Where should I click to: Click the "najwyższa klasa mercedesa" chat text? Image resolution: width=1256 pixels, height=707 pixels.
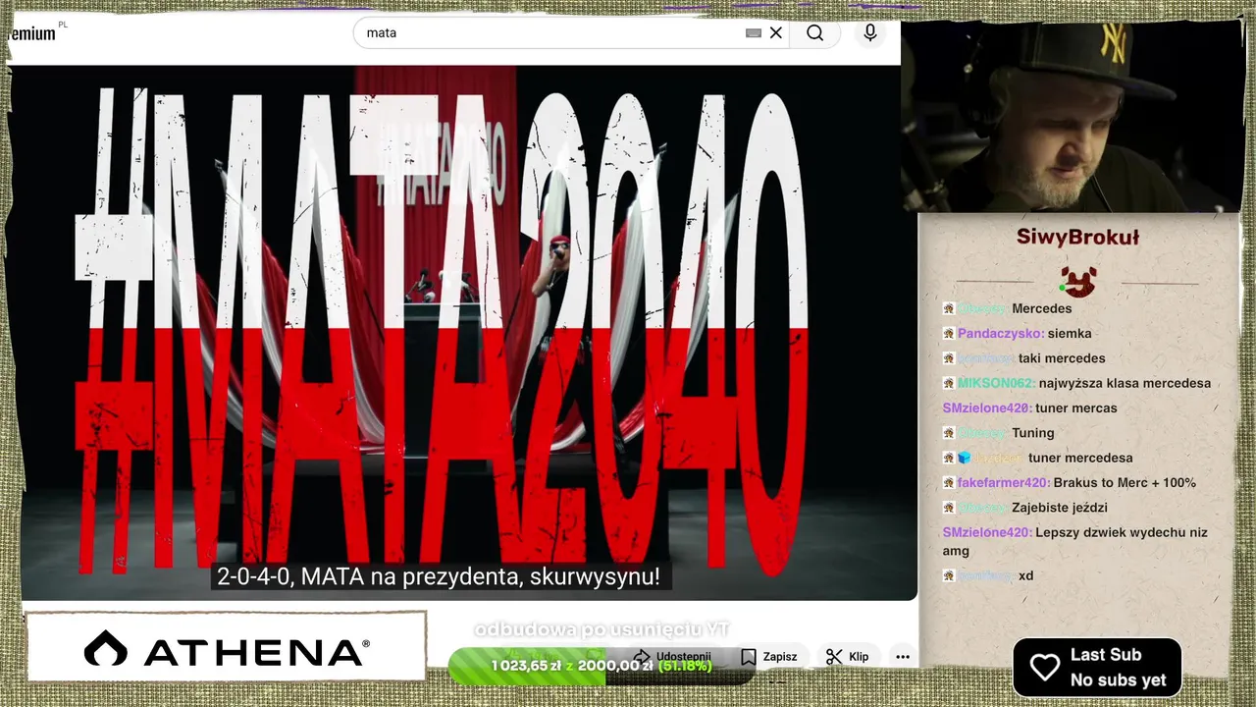pos(1125,383)
